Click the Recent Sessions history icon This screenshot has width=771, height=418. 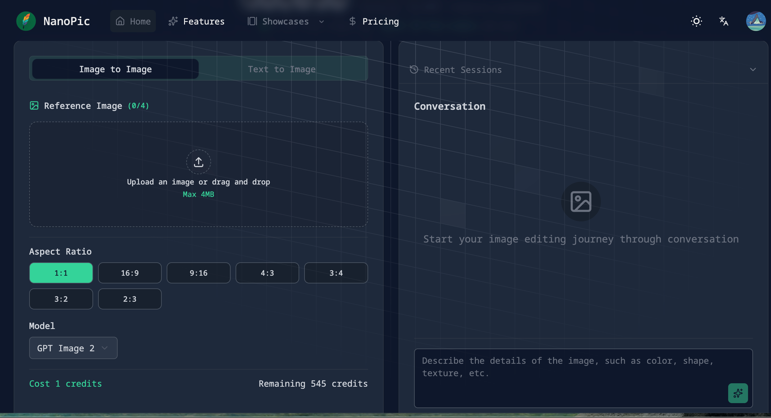coord(414,69)
